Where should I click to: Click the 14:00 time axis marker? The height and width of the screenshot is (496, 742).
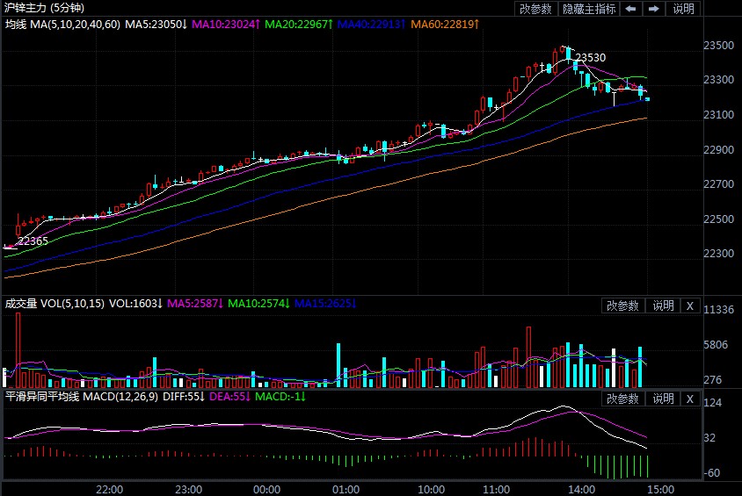point(582,489)
